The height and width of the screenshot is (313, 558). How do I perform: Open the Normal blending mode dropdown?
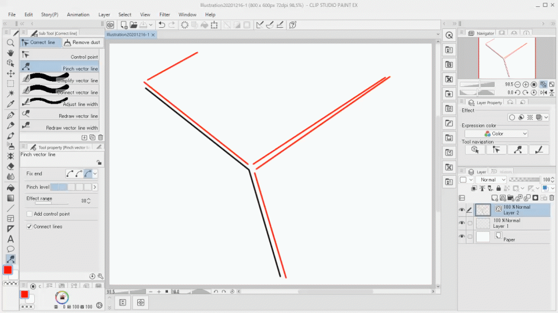(491, 180)
